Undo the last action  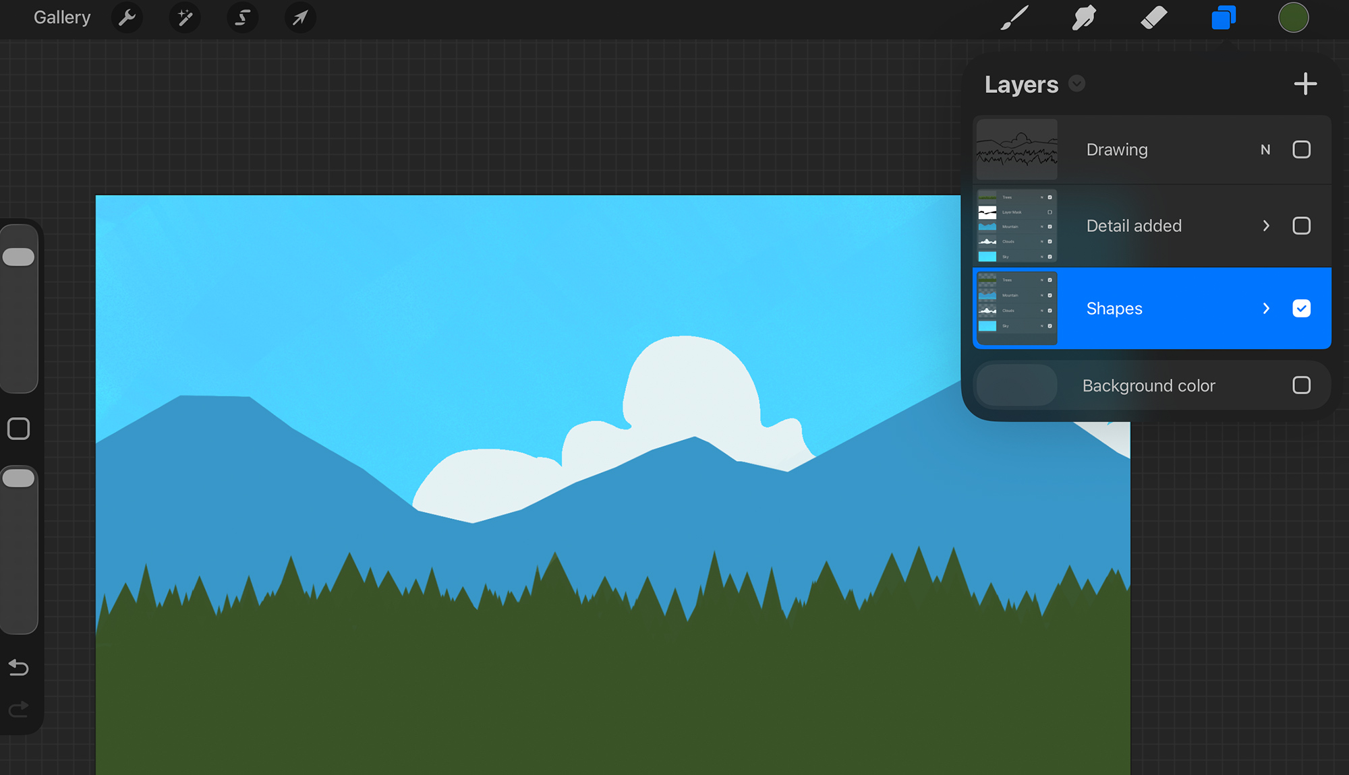19,668
